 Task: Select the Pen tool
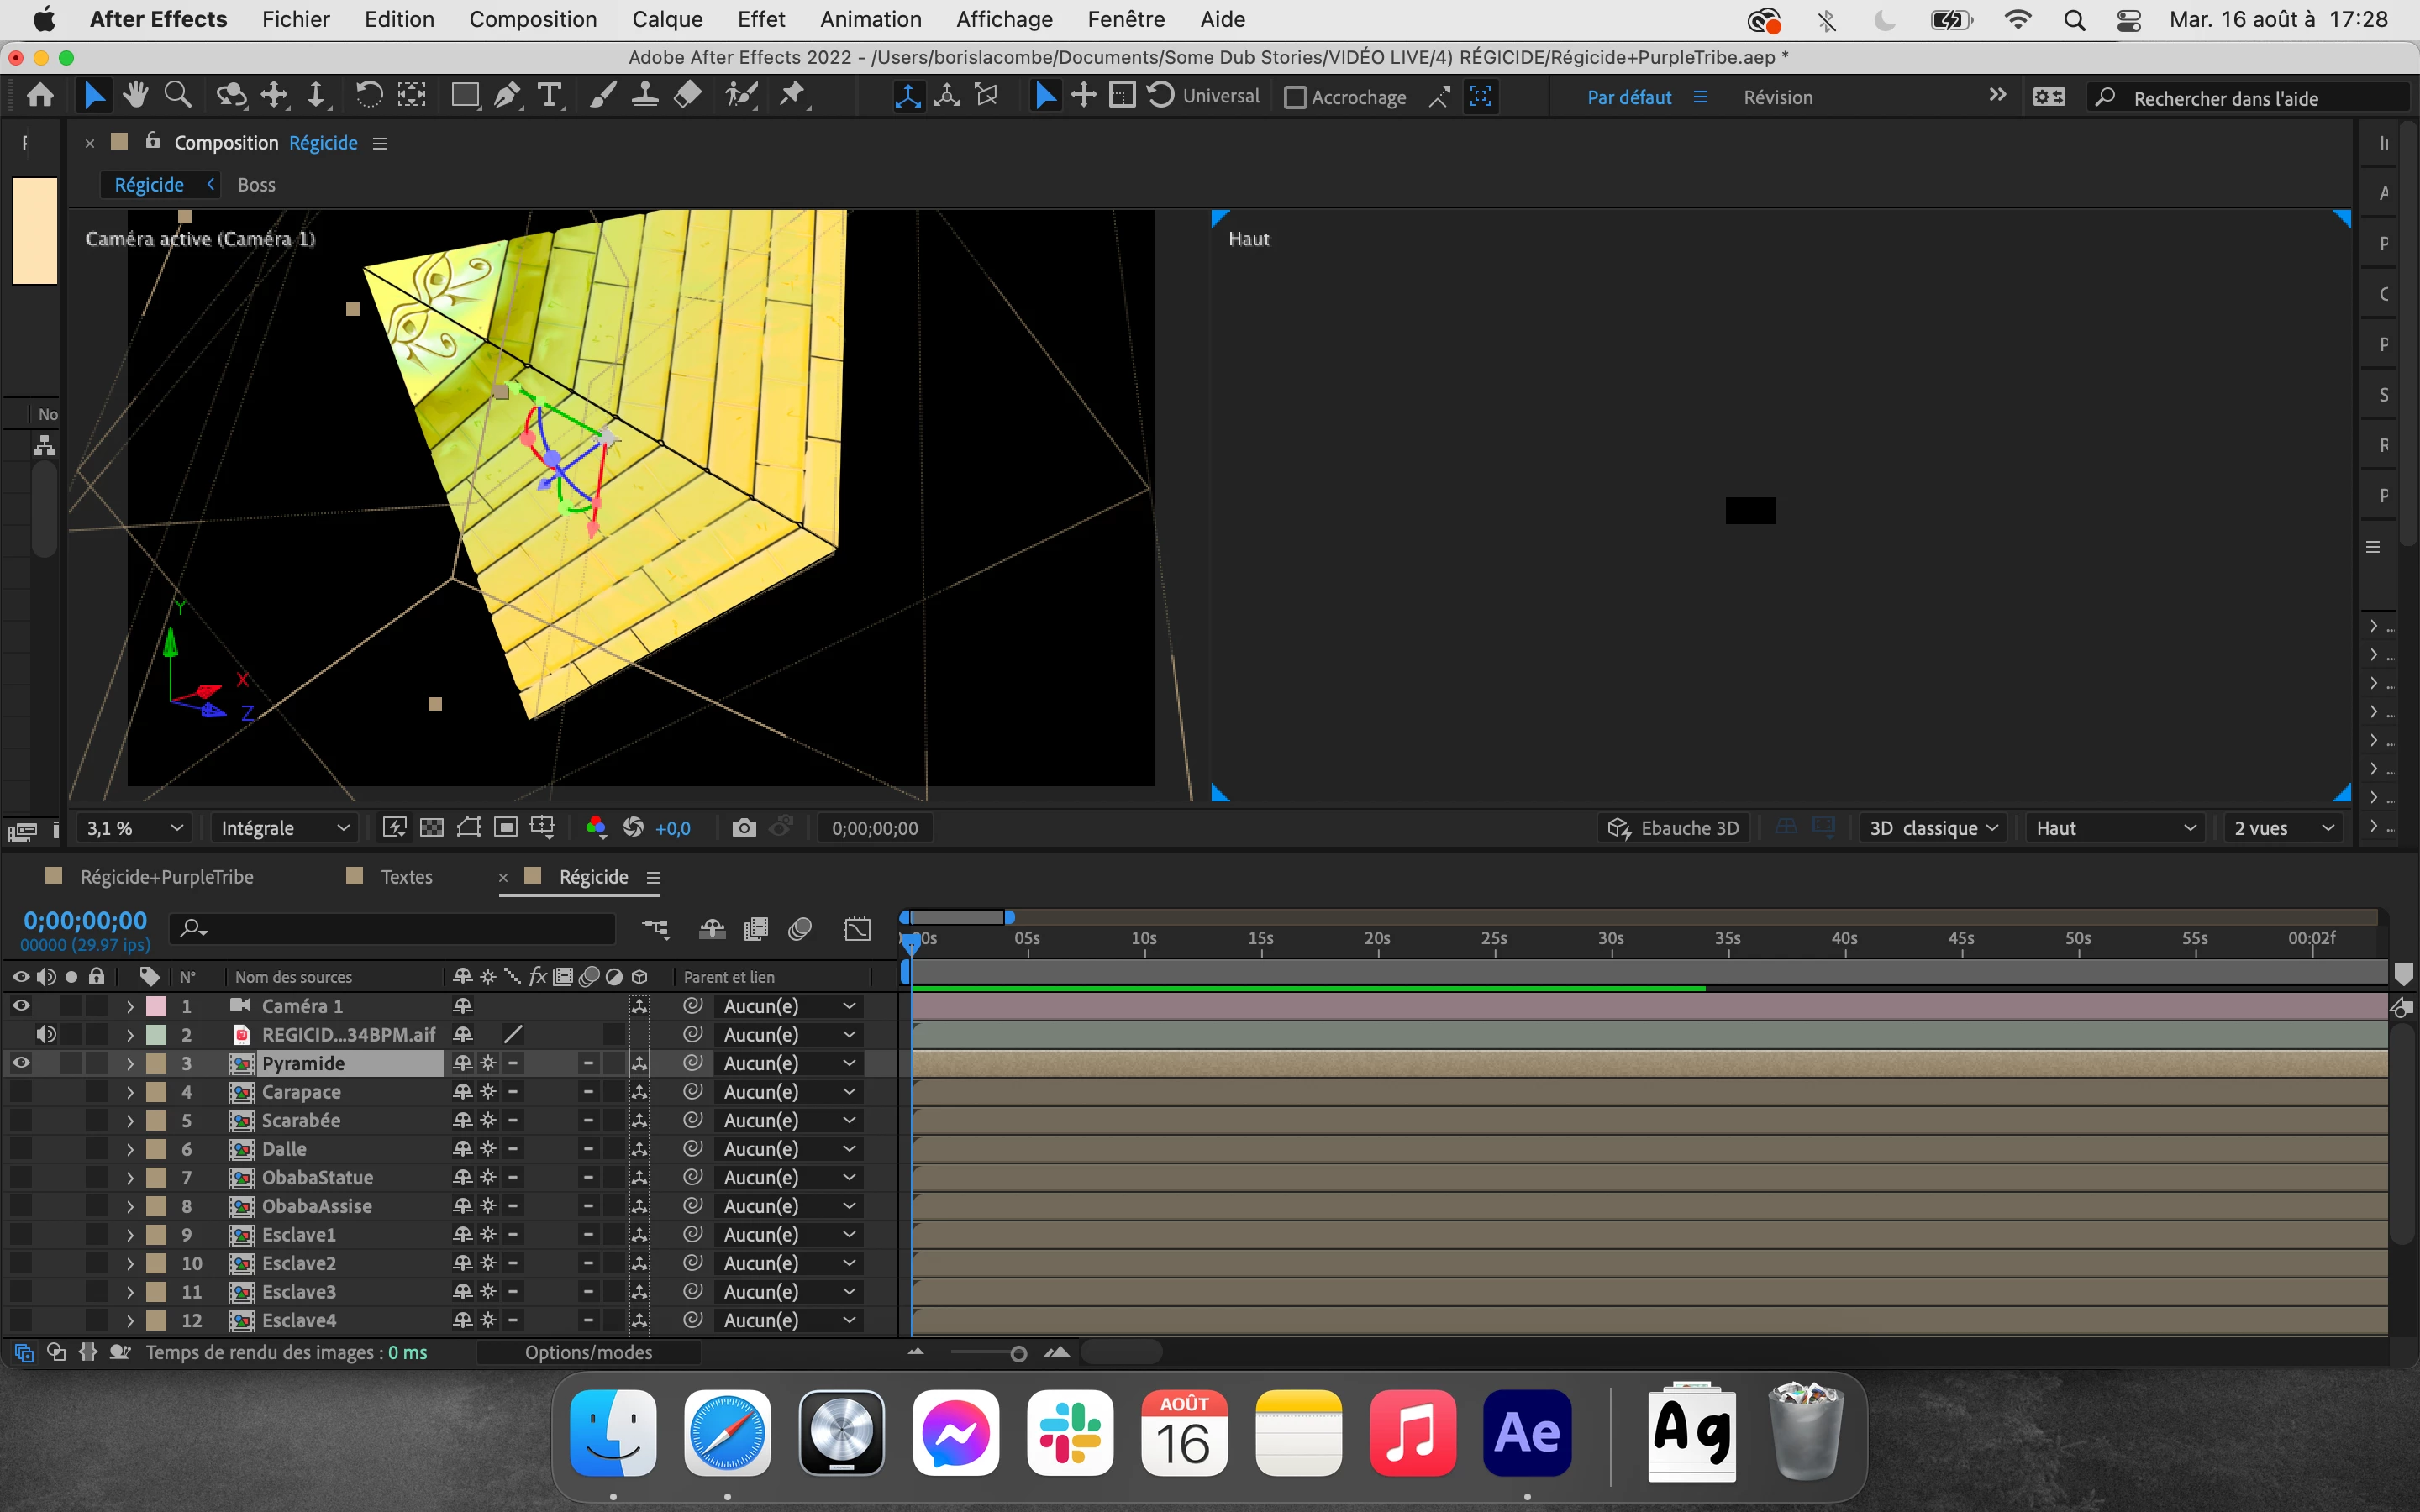507,96
